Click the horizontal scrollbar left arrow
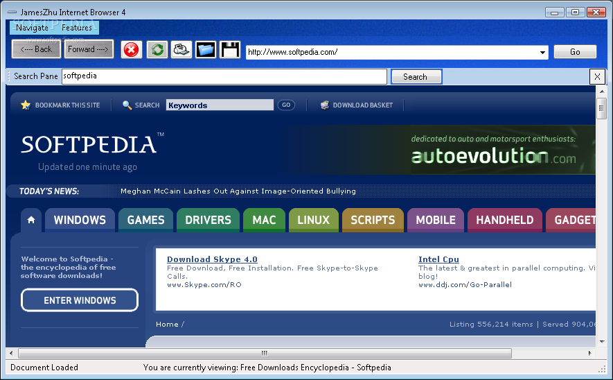Image resolution: width=613 pixels, height=380 pixels. [x=11, y=353]
